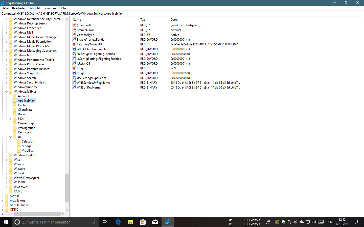Click the tree vertical scrollbar down arrow
Image resolution: width=364 pixels, height=227 pixels.
[67, 210]
